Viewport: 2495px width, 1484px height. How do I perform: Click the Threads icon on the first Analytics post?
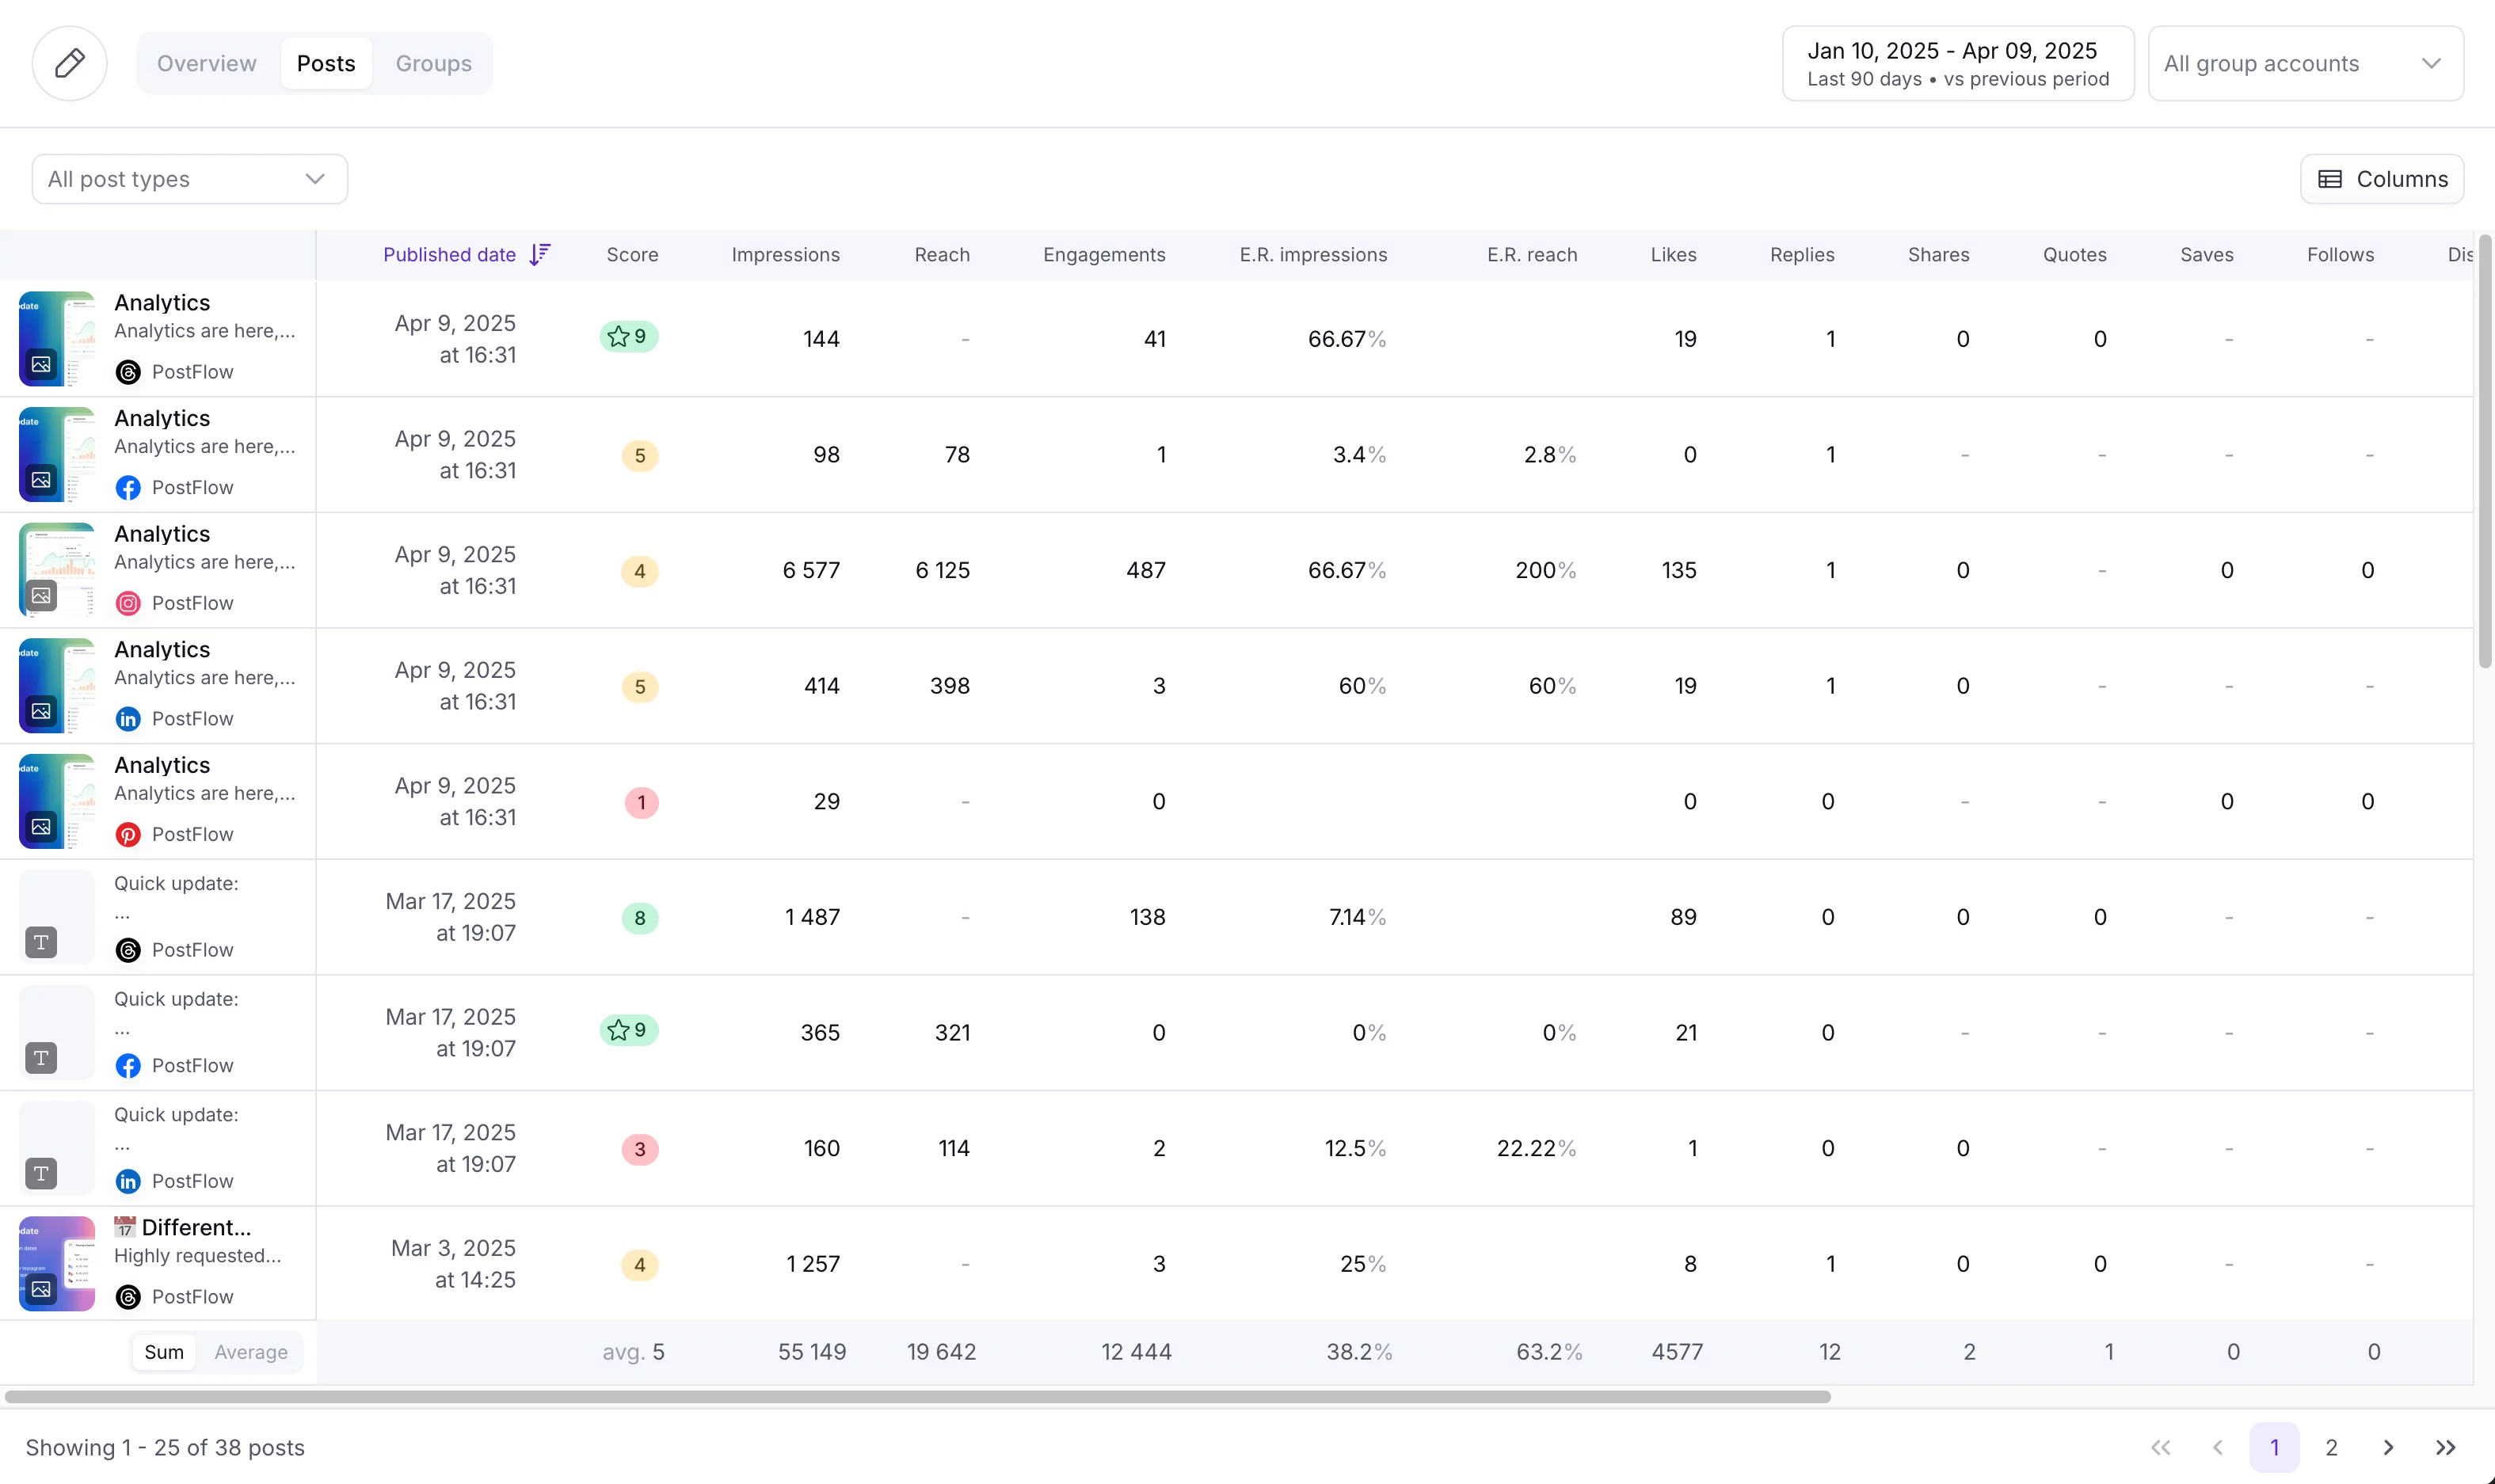pos(128,372)
